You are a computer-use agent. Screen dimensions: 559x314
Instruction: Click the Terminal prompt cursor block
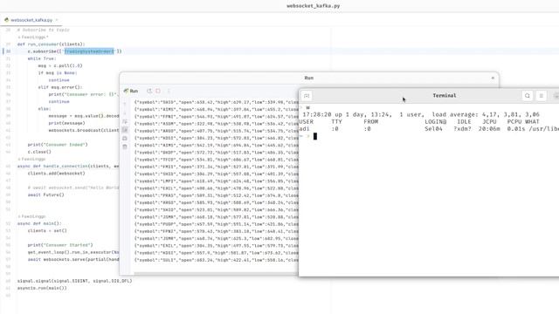pyautogui.click(x=315, y=136)
